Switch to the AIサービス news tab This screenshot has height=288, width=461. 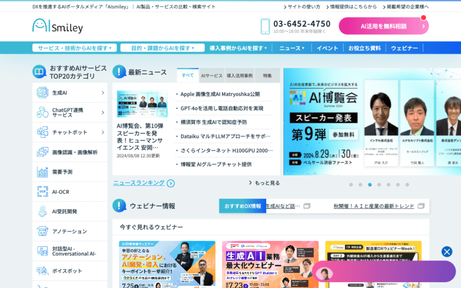click(x=212, y=75)
